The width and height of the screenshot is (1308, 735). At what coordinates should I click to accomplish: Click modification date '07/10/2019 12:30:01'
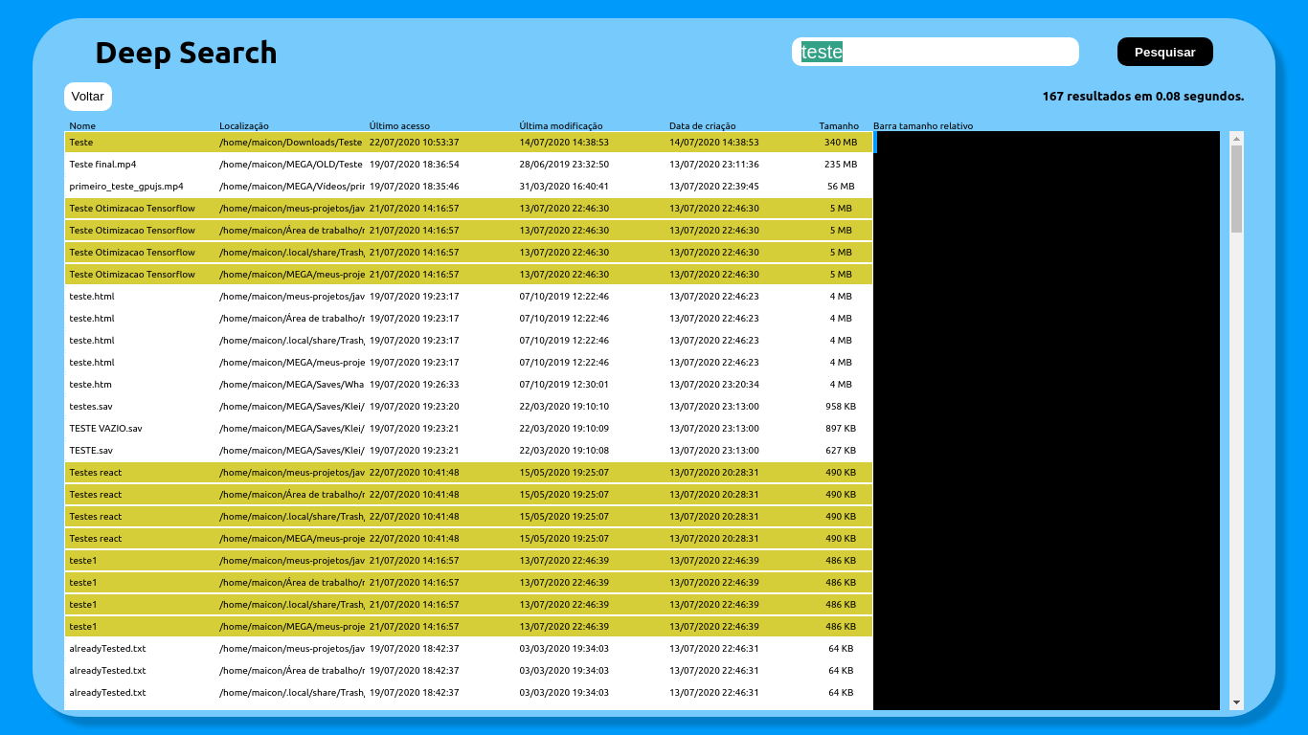tap(564, 385)
